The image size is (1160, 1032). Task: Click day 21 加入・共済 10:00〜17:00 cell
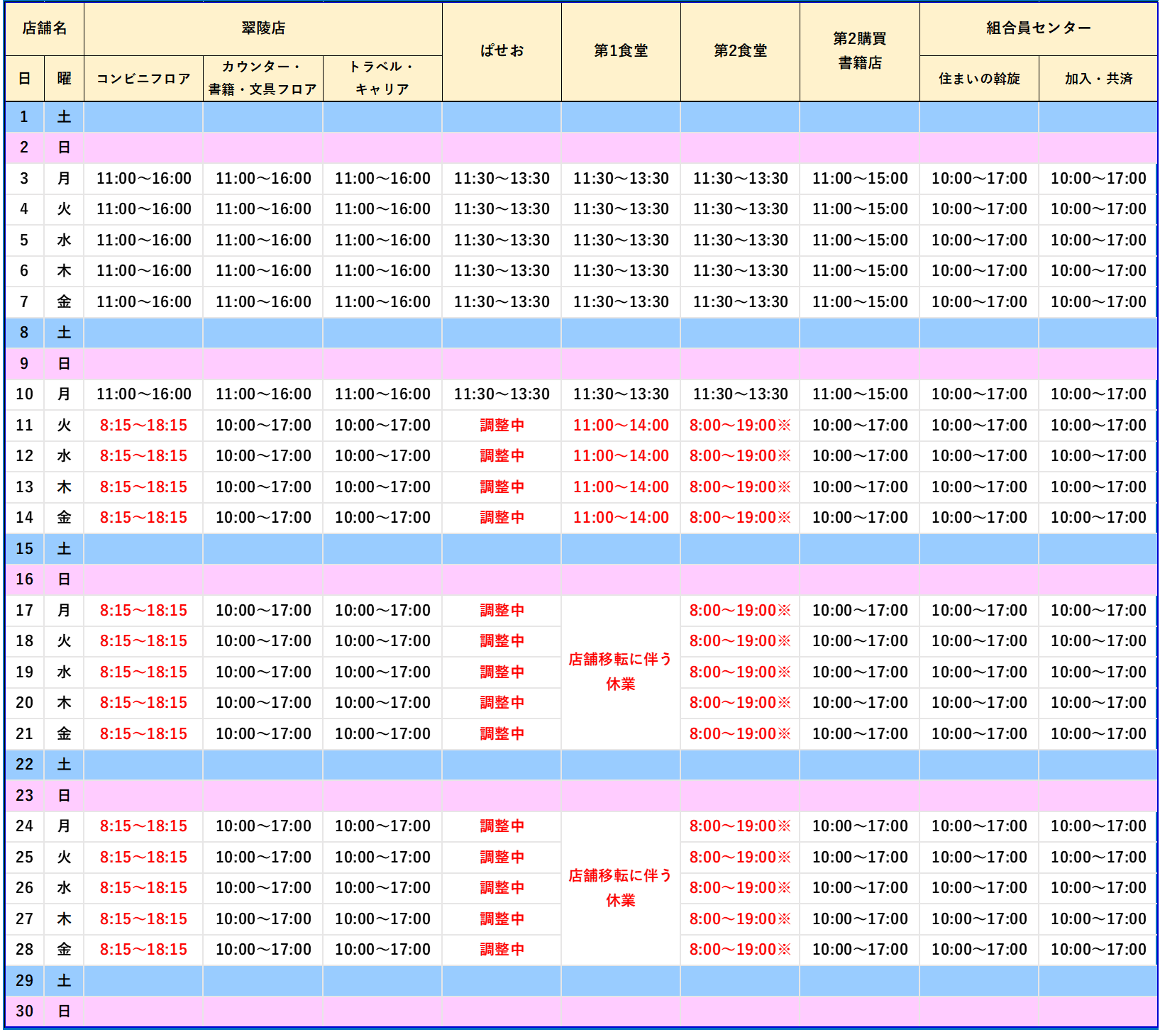coord(1098,734)
